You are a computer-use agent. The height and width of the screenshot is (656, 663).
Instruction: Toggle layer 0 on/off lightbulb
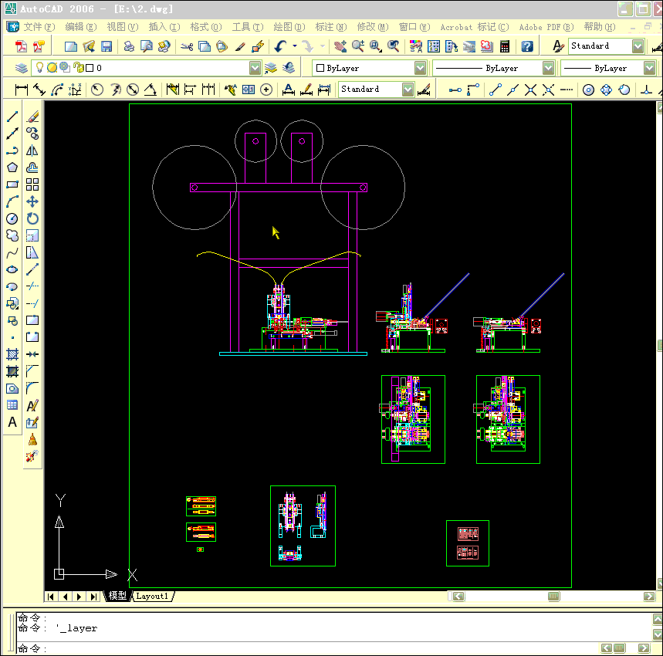point(39,68)
